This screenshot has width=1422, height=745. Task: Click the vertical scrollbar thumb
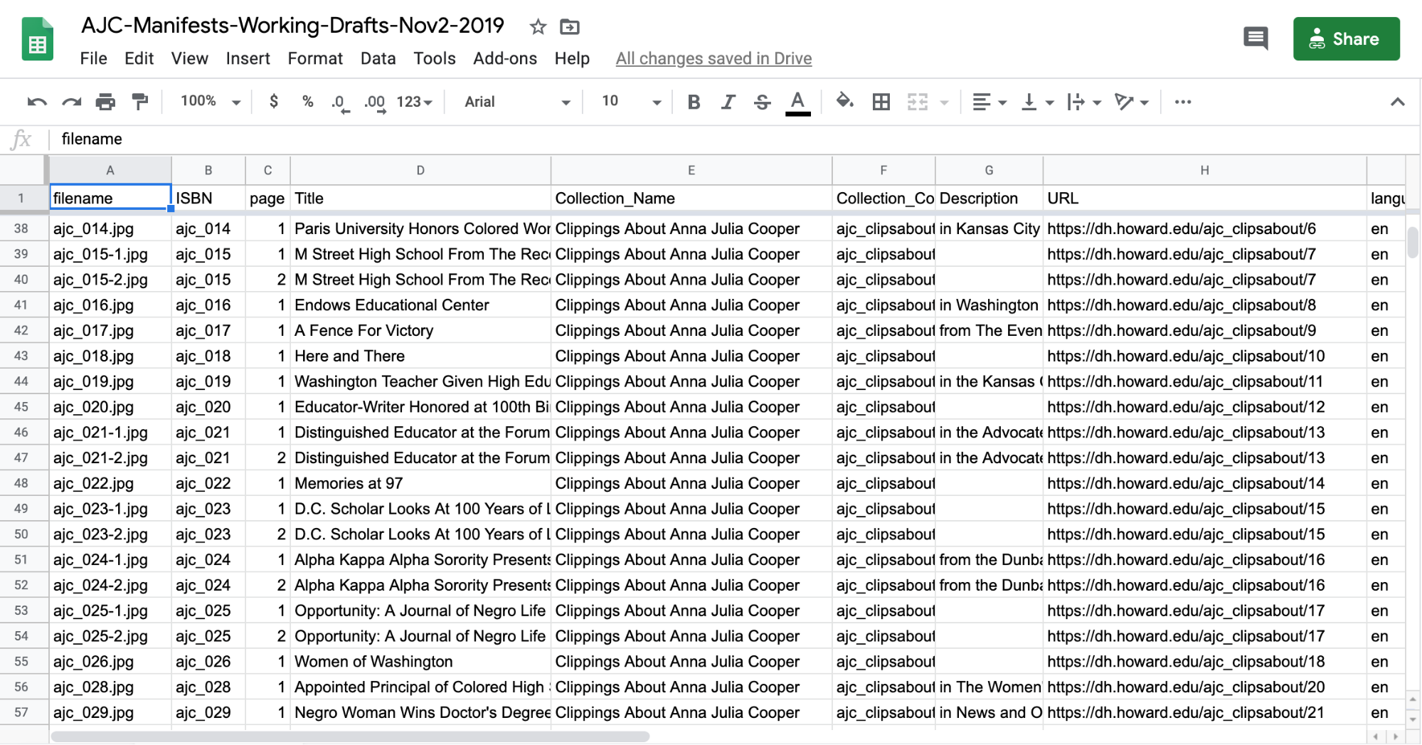[1413, 242]
